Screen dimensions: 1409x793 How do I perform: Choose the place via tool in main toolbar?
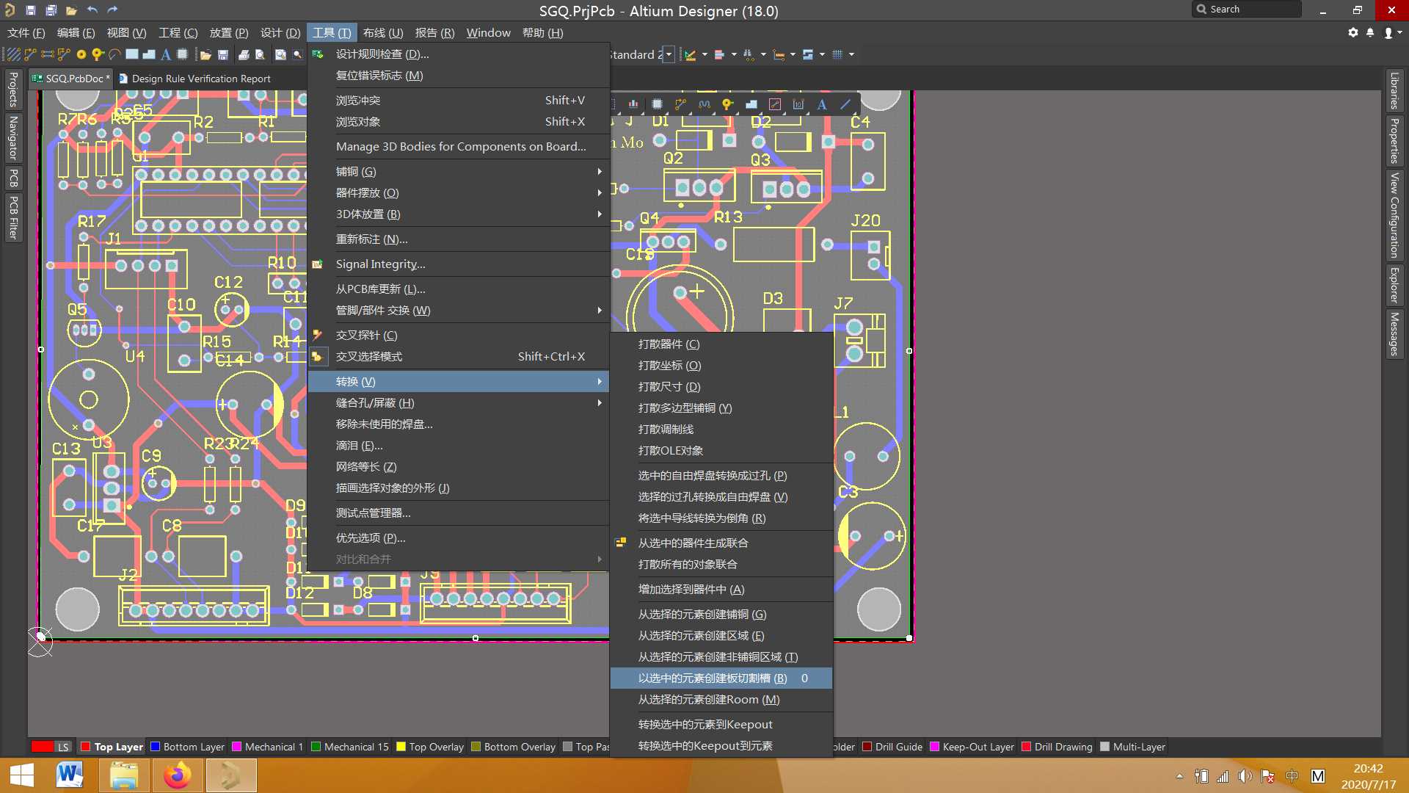point(98,54)
